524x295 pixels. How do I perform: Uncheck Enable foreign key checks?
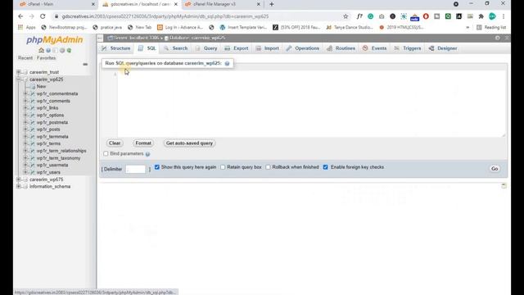(x=326, y=167)
